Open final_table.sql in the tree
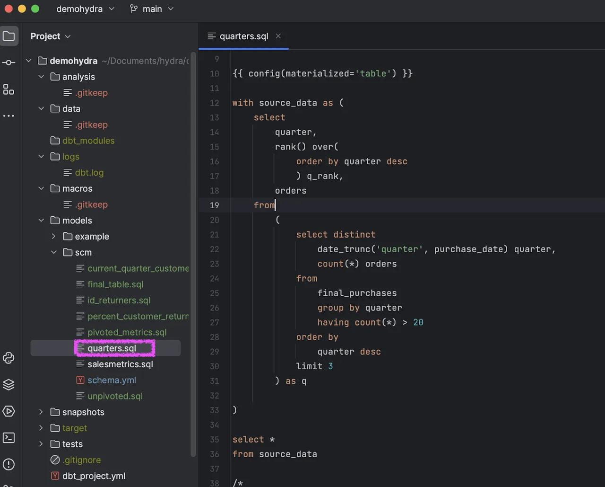This screenshot has width=605, height=487. (115, 284)
